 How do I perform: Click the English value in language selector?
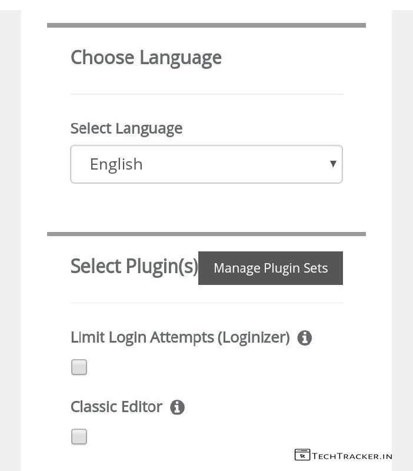pyautogui.click(x=116, y=164)
